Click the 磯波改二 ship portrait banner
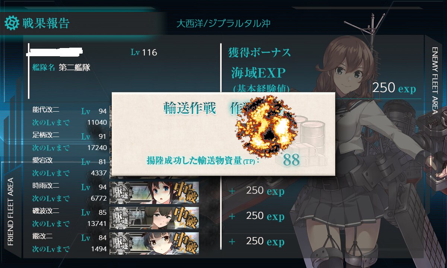The width and height of the screenshot is (447, 268). [x=154, y=217]
